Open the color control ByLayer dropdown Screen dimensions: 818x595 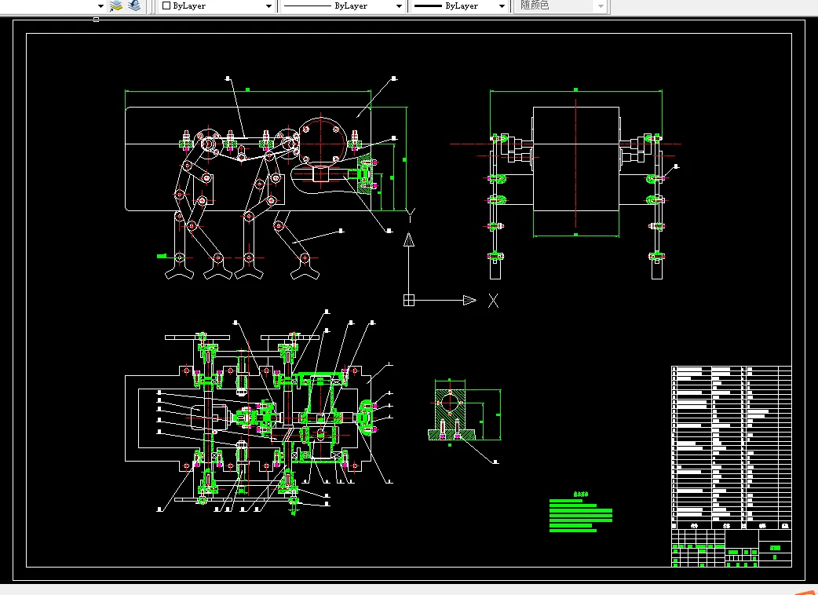217,5
